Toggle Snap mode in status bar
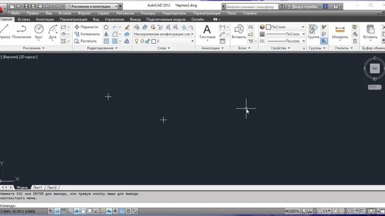385x216 pixels. (57, 211)
